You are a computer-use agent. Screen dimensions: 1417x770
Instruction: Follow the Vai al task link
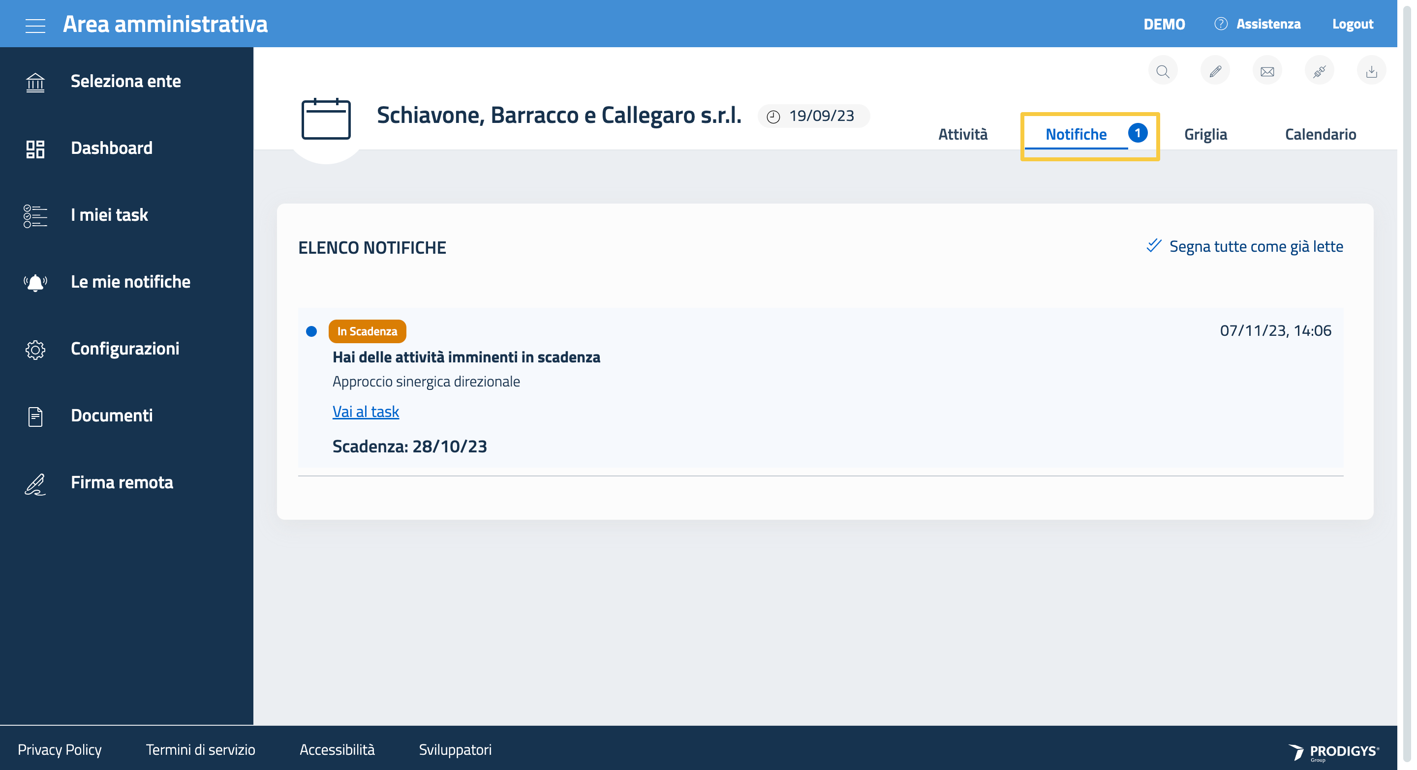coord(365,412)
